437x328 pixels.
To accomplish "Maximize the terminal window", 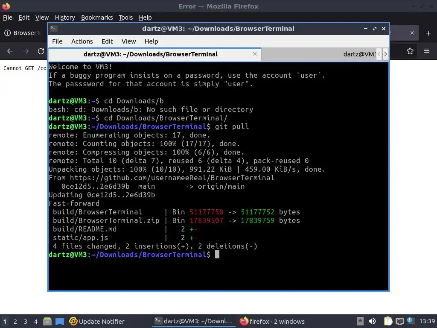I will click(375, 29).
